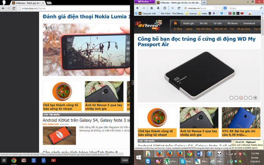264x165 pixels.
Task: Open the Firefox downloads arrow
Action: 158,8
